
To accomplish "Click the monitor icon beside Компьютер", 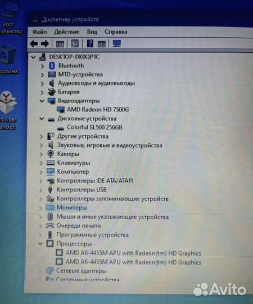I will tap(51, 172).
